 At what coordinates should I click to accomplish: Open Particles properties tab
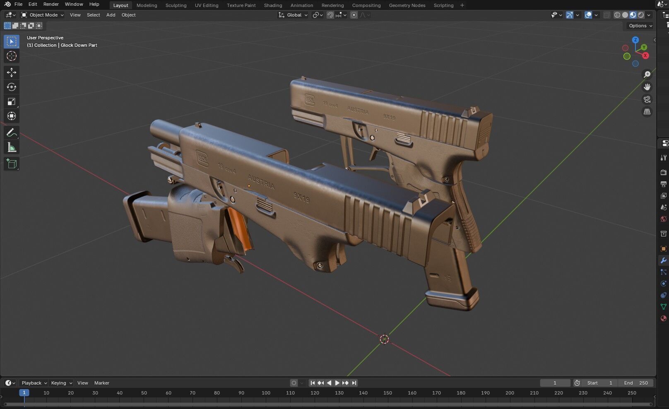[663, 272]
